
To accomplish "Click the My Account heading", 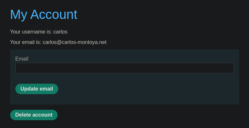I will [44, 15].
